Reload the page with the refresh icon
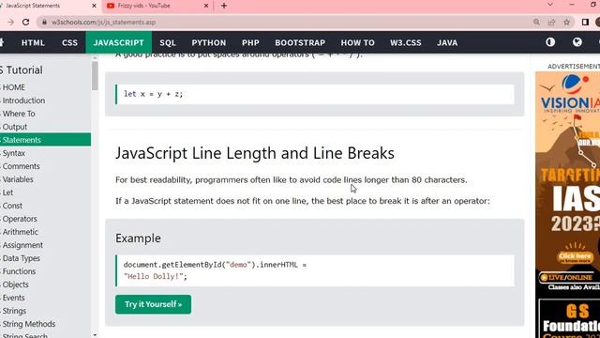This screenshot has width=600, height=338. [25, 23]
